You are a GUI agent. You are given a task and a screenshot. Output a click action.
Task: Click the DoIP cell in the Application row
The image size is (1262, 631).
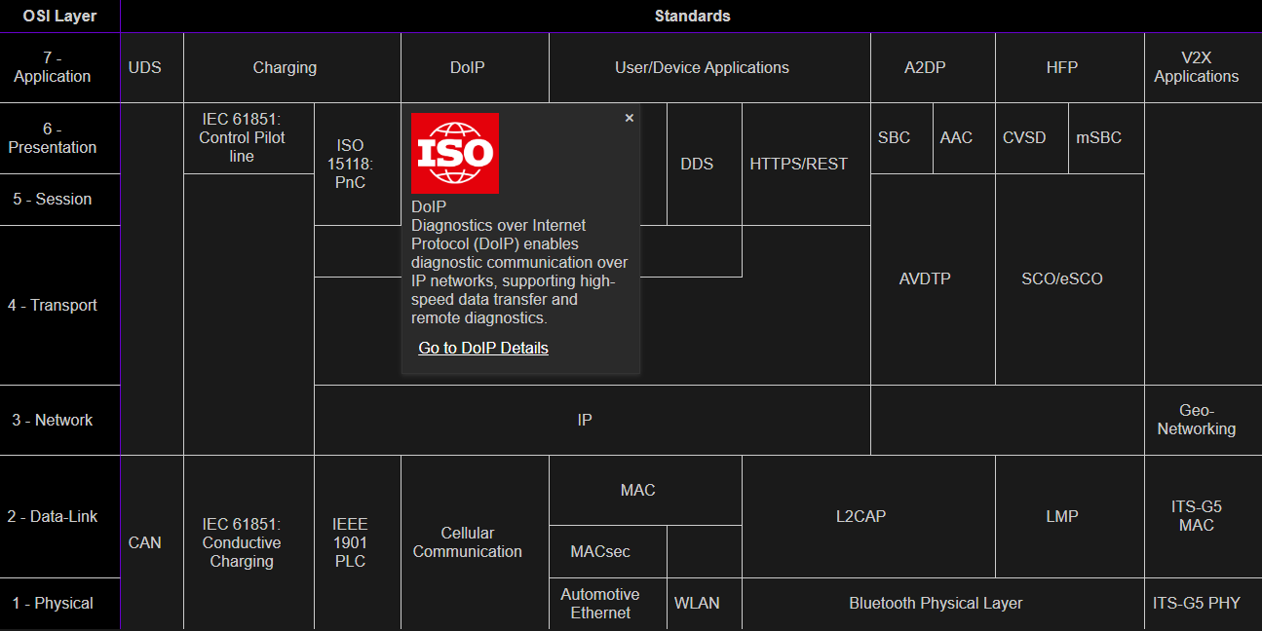coord(475,67)
